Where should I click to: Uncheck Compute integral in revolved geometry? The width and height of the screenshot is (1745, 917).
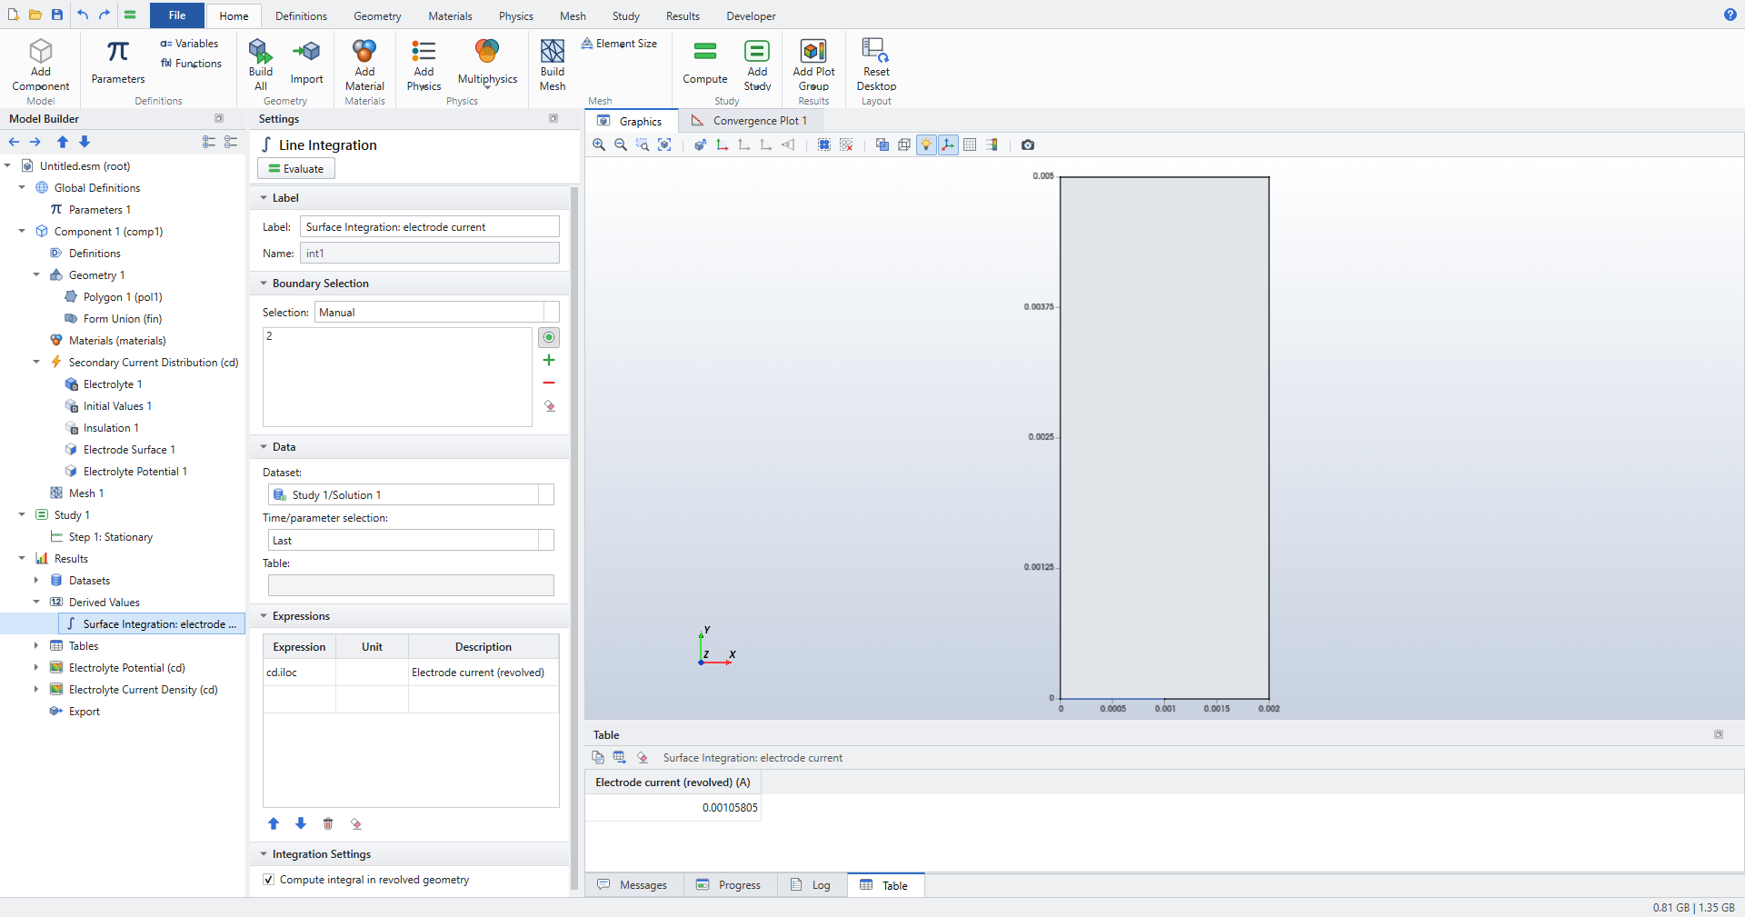268,879
